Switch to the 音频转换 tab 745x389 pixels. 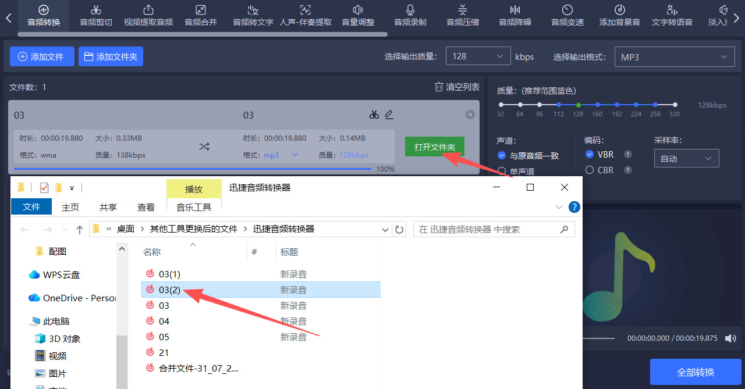point(44,16)
